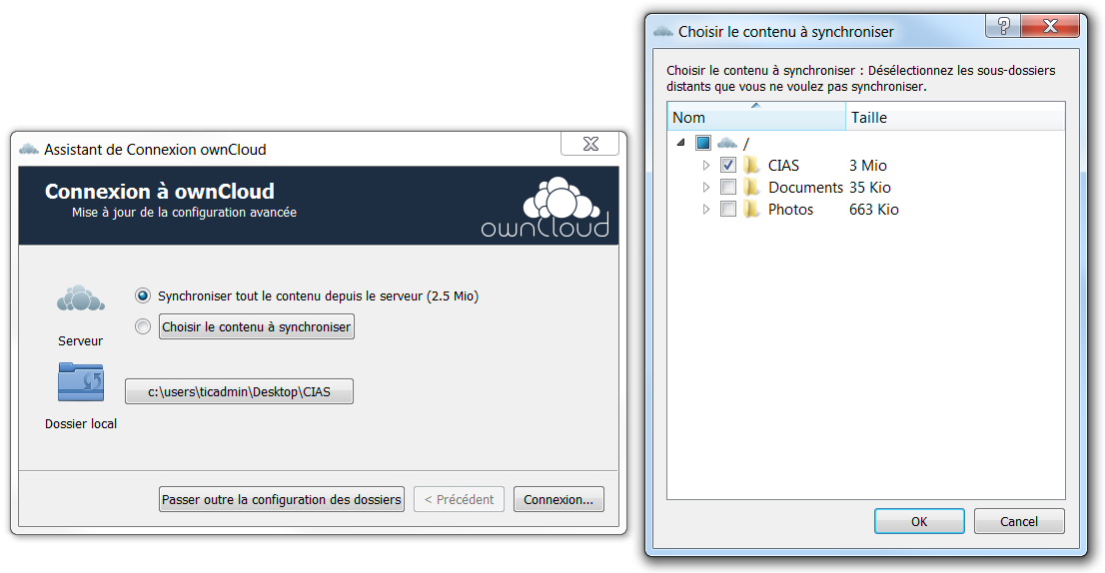The width and height of the screenshot is (1105, 573).
Task: Check the Documents folder checkbox
Action: 728,188
